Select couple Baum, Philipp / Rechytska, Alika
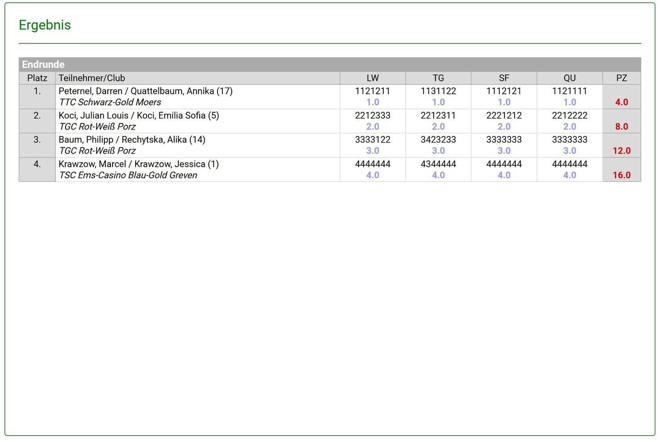The height and width of the screenshot is (441, 662). pyautogui.click(x=132, y=140)
